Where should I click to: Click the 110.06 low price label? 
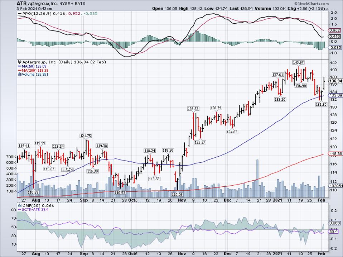coord(177,194)
